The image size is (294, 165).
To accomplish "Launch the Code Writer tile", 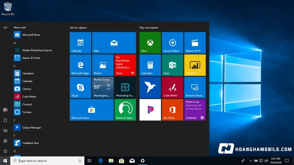I will click(x=172, y=87).
